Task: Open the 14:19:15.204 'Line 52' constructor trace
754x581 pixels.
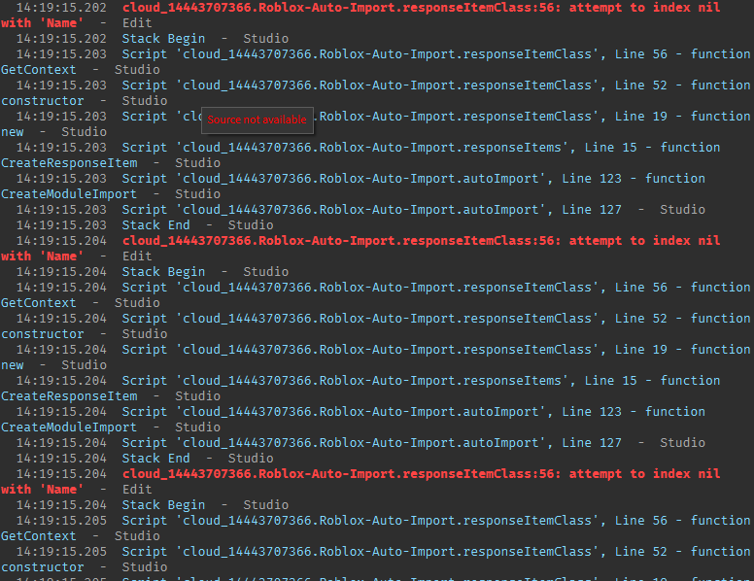Action: [x=377, y=326]
